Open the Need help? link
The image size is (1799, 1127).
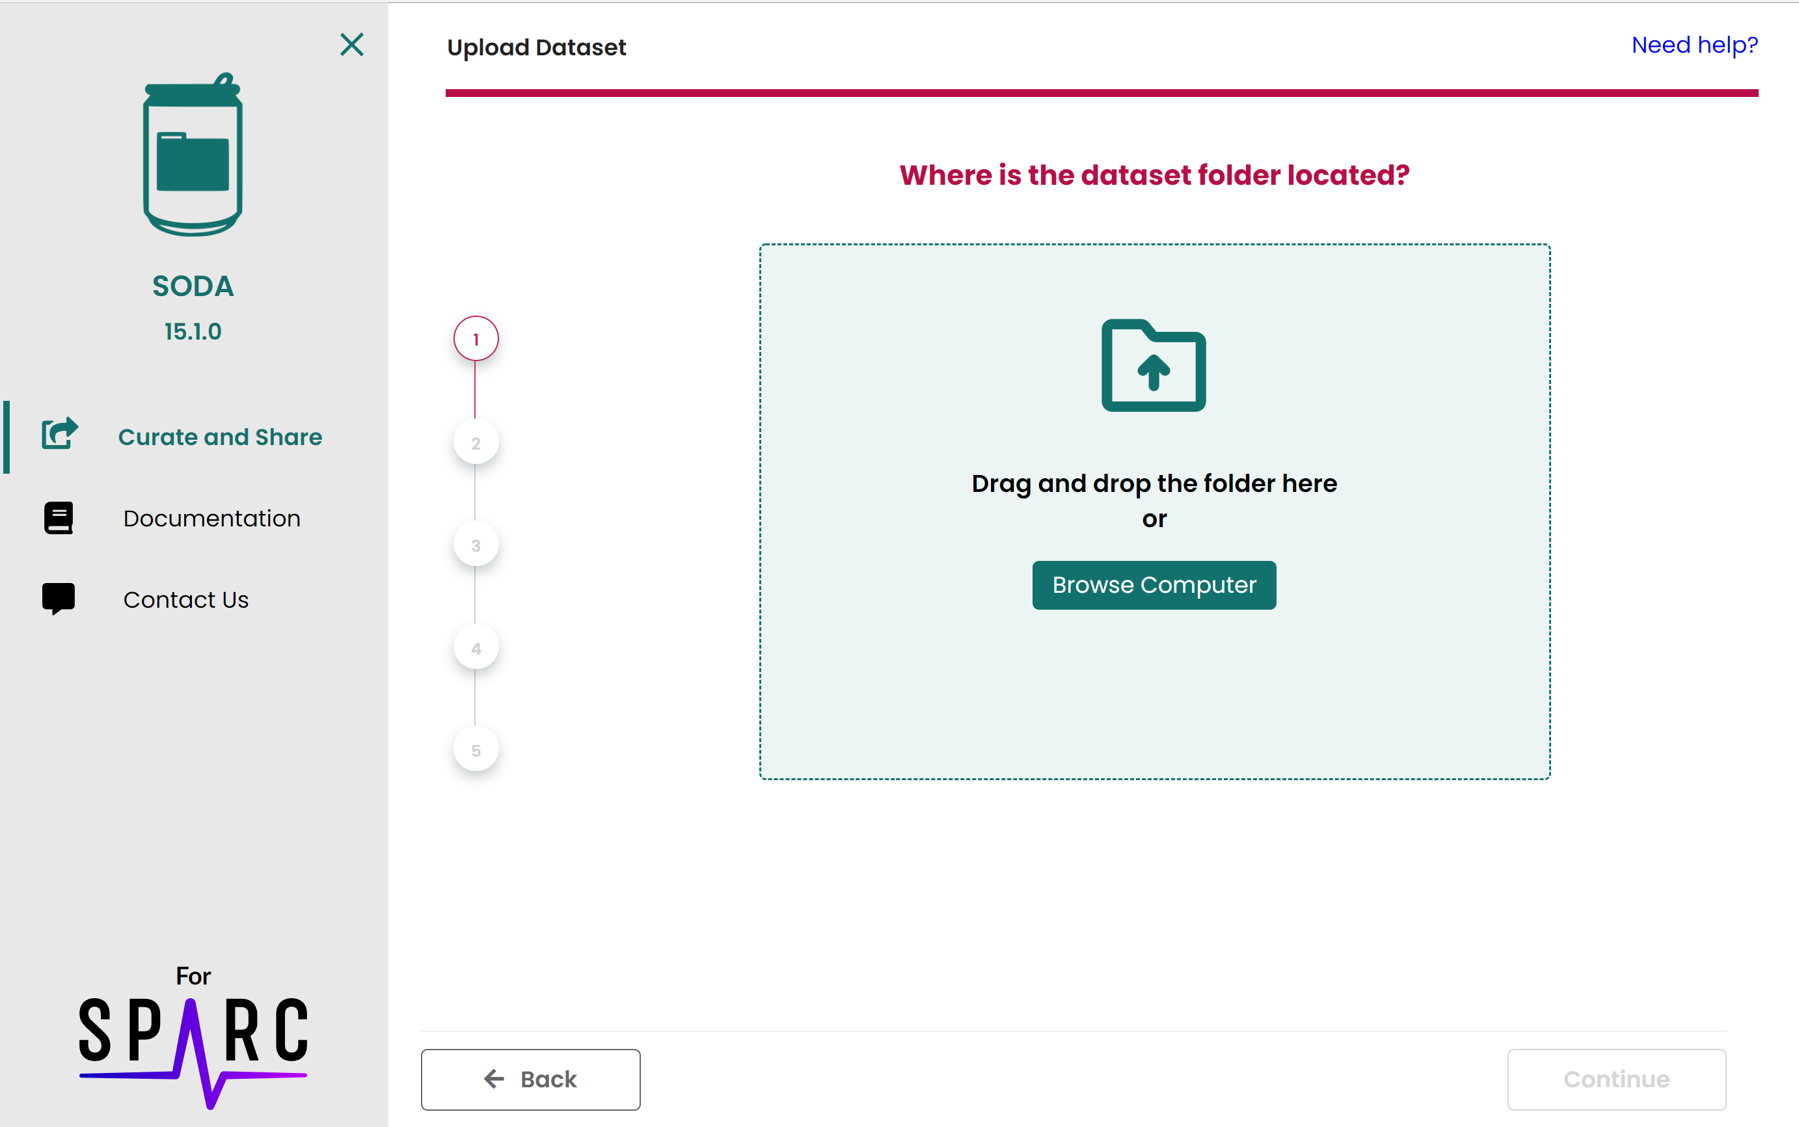(x=1695, y=45)
